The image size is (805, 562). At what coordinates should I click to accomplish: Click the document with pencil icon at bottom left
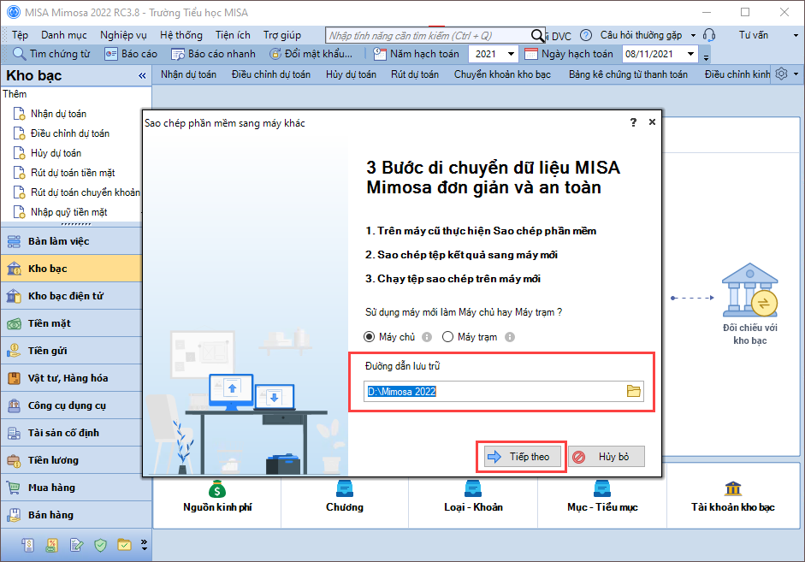(76, 545)
